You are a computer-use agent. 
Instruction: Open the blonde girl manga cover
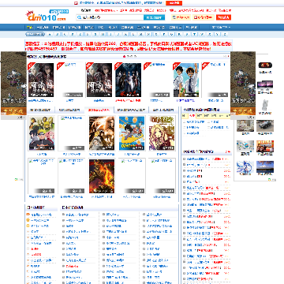click(x=162, y=133)
